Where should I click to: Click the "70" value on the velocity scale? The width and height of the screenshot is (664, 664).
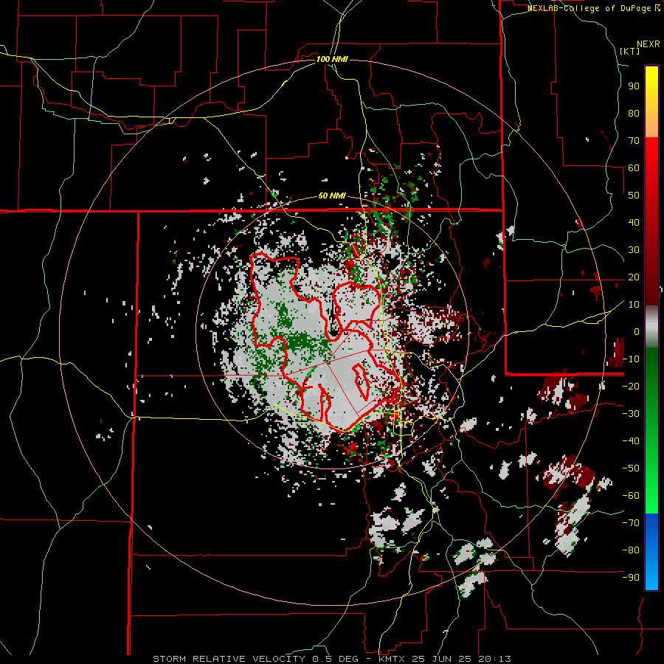[634, 141]
